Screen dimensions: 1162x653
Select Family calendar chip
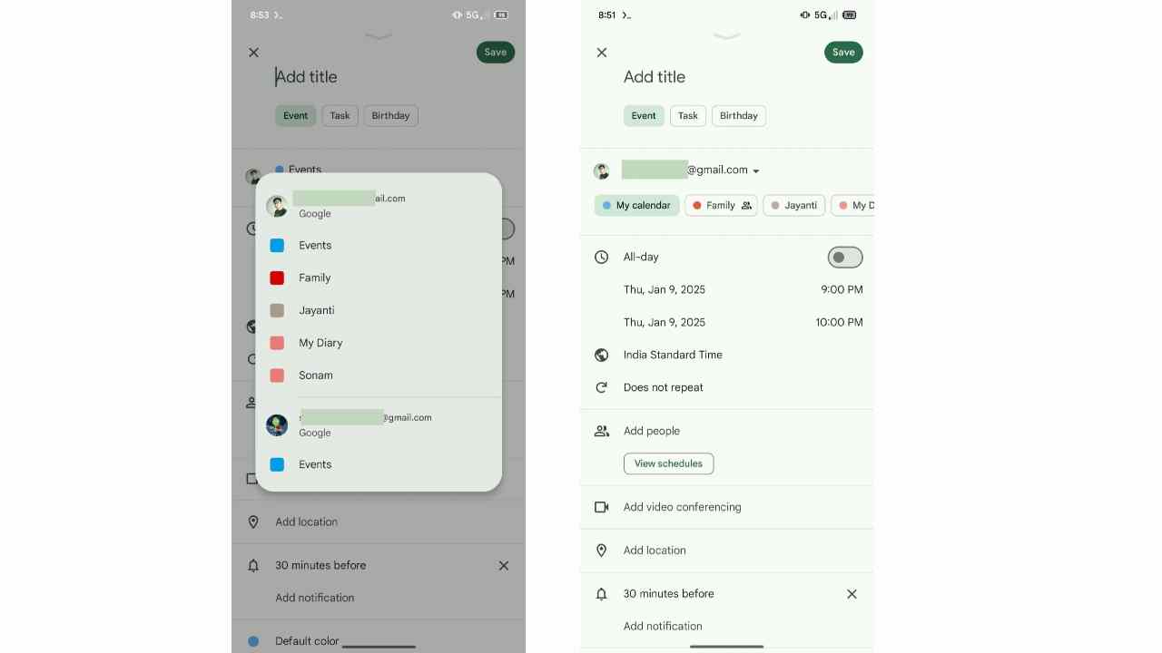pyautogui.click(x=721, y=205)
